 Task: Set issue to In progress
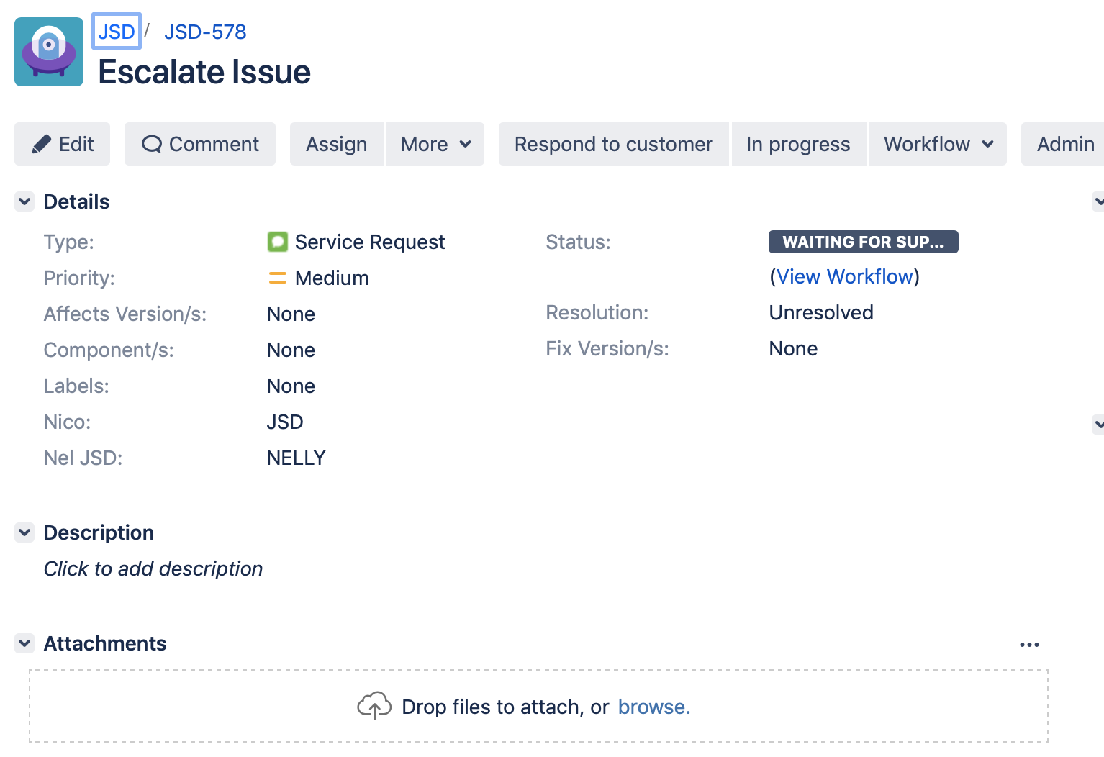[x=798, y=144]
